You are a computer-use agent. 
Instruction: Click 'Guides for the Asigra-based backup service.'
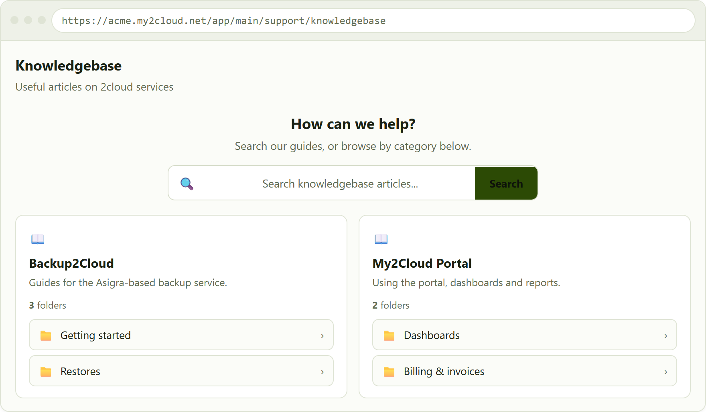(x=128, y=283)
